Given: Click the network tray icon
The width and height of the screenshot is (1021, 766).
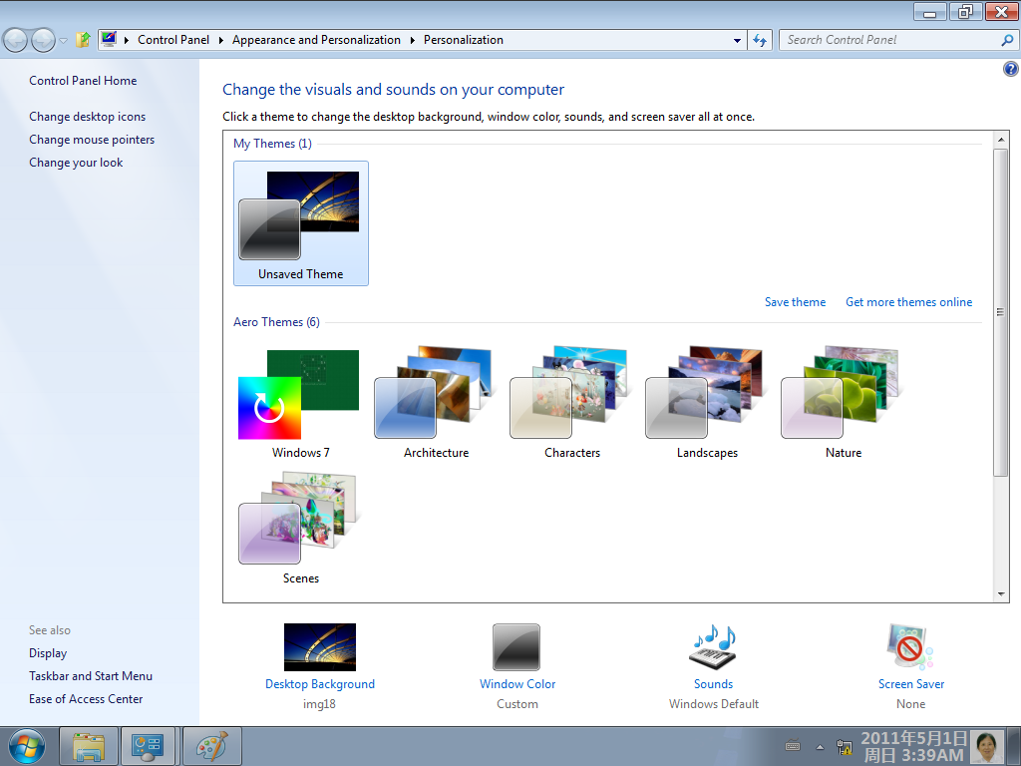Looking at the screenshot, I should tap(845, 747).
